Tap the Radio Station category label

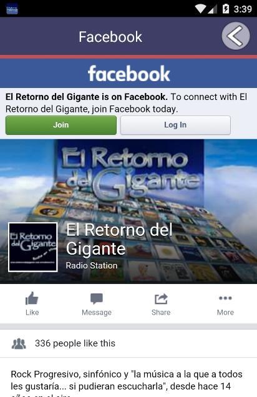click(x=92, y=265)
